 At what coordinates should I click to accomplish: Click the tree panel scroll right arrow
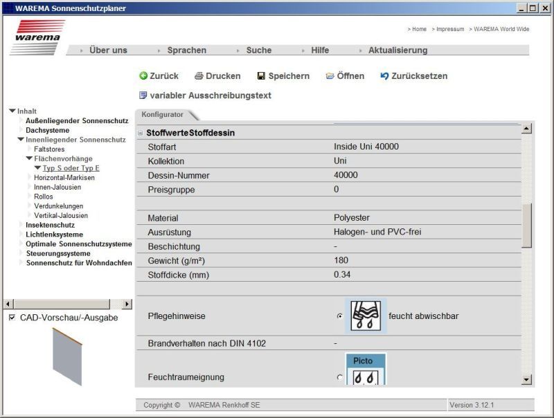127,304
